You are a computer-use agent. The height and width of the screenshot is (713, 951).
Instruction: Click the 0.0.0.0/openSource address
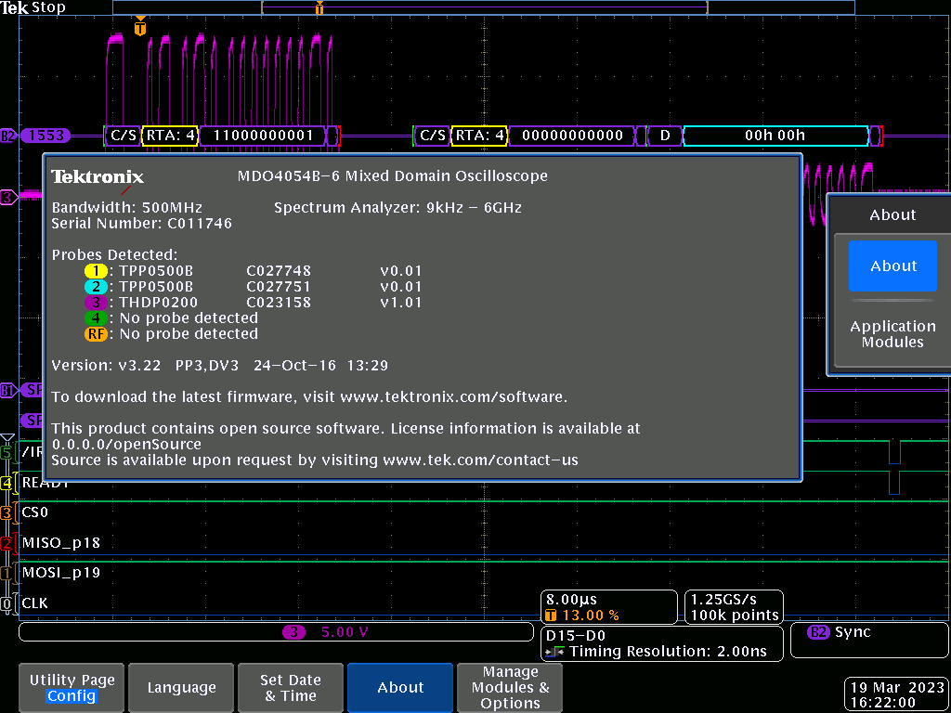tap(126, 445)
